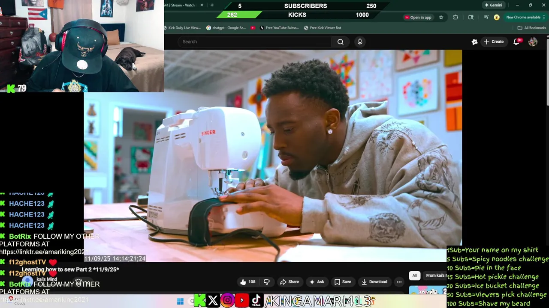Open the YouTube Create menu
The width and height of the screenshot is (549, 308).
tap(494, 41)
